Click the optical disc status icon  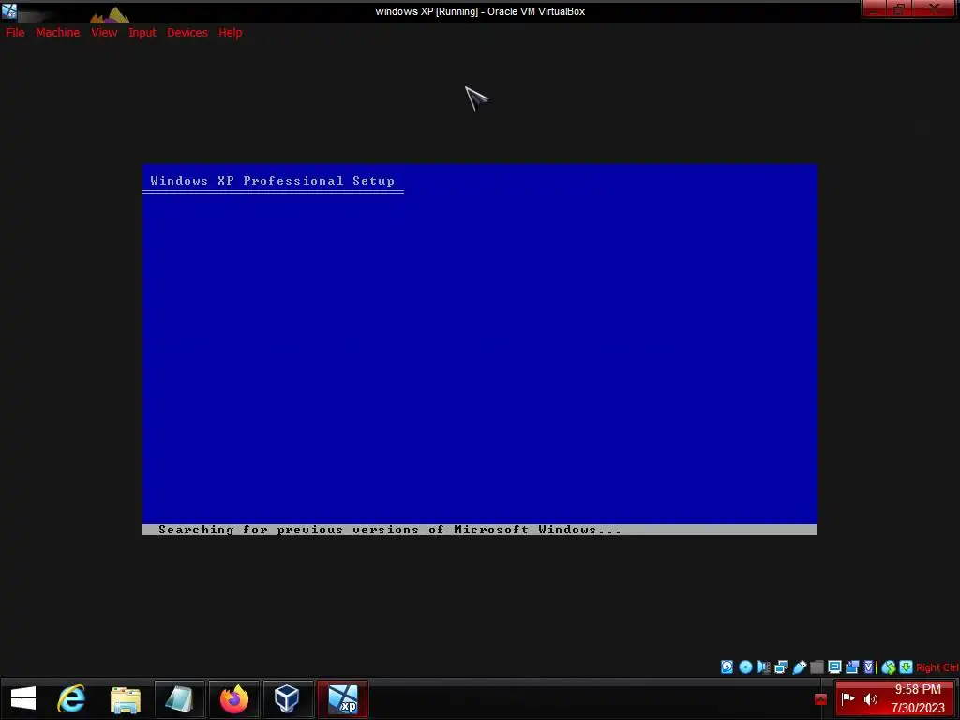745,667
